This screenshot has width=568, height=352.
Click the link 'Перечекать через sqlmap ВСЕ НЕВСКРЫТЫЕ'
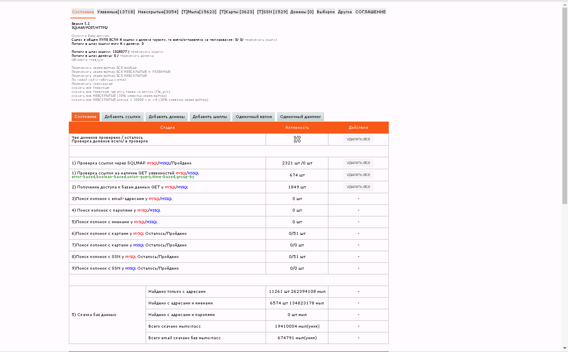109,76
